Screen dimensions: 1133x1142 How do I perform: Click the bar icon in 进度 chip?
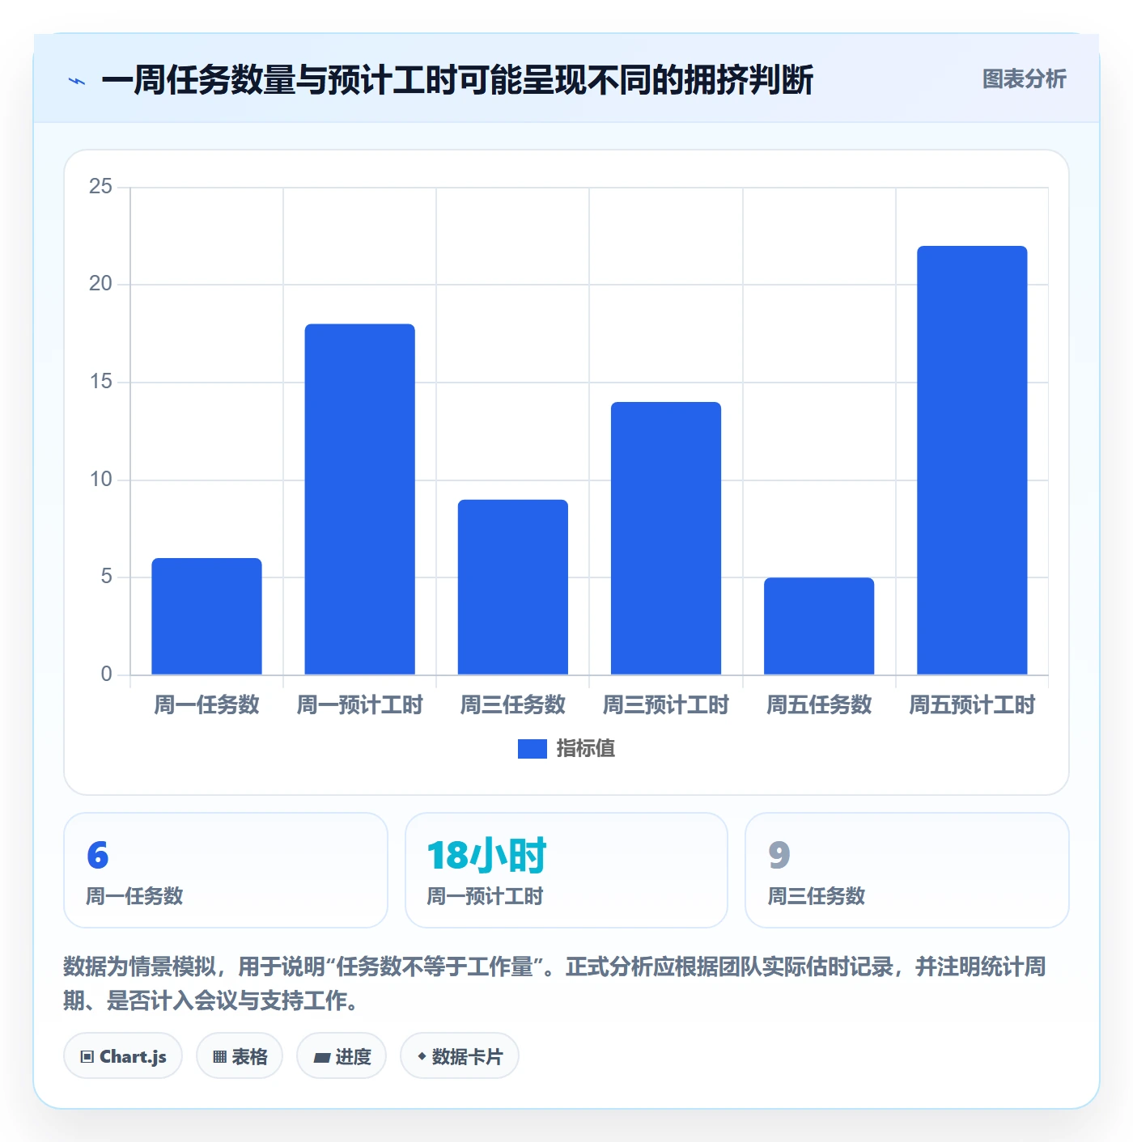(x=321, y=1057)
